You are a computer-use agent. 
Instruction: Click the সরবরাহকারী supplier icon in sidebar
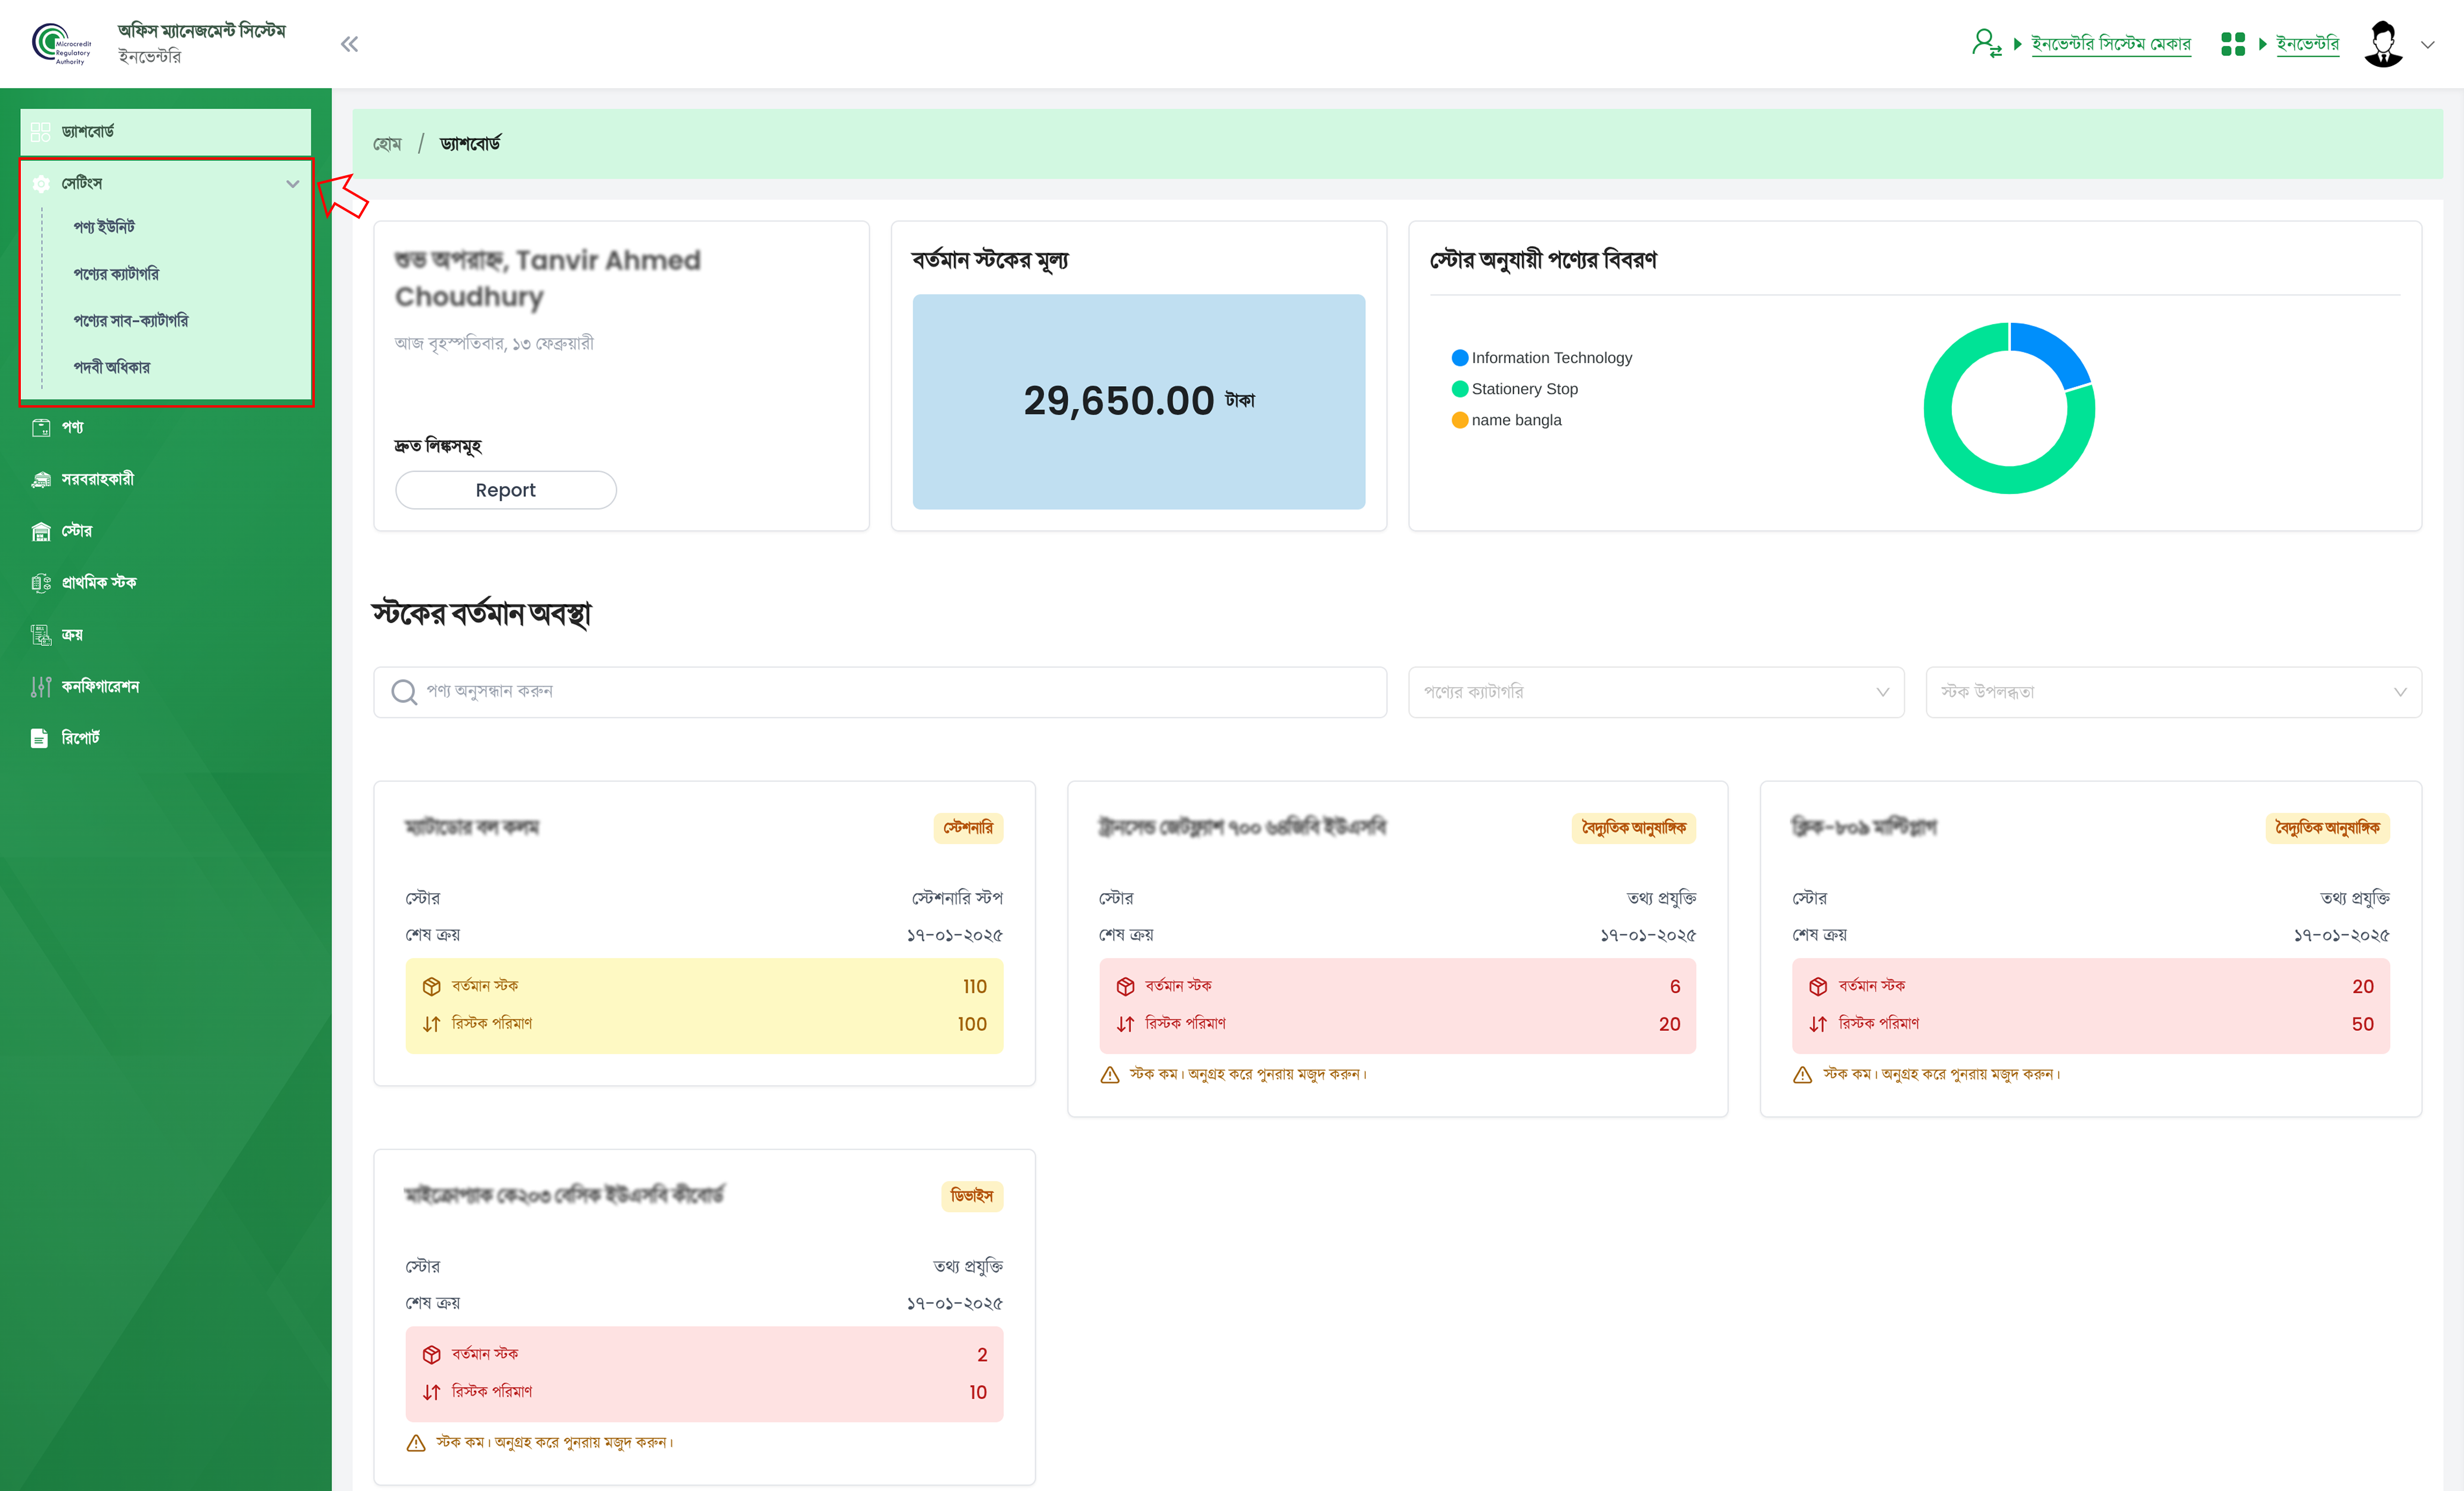[x=41, y=480]
